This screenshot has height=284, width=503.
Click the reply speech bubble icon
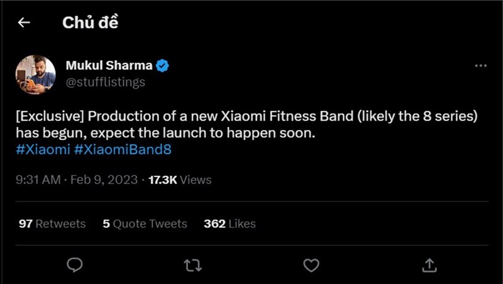[75, 265]
